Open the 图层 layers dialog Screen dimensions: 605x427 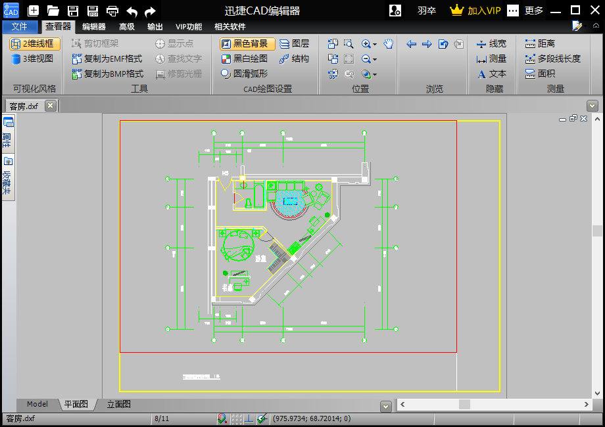click(295, 43)
